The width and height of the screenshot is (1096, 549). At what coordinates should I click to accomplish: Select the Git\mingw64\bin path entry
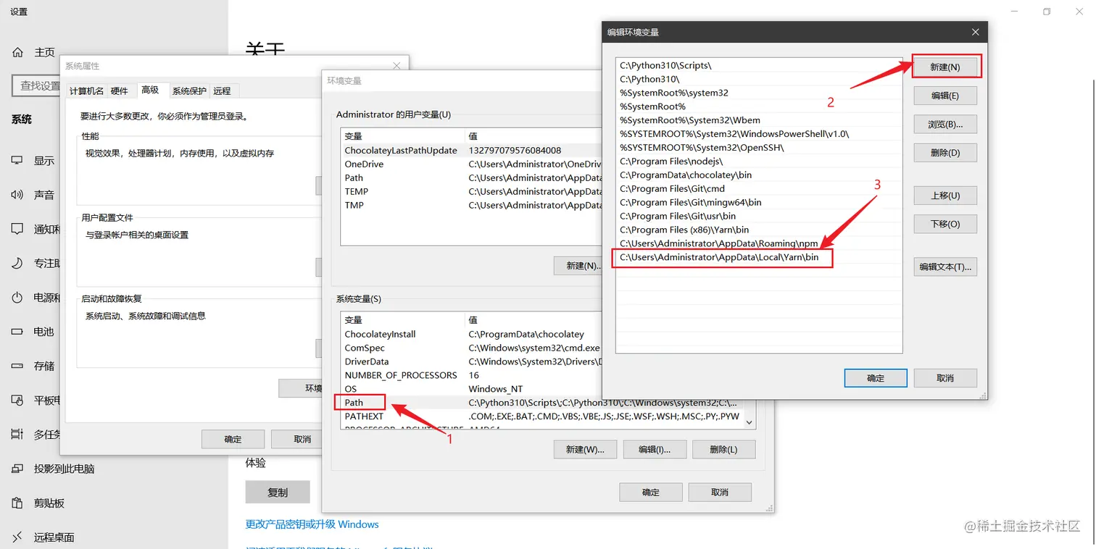point(759,203)
